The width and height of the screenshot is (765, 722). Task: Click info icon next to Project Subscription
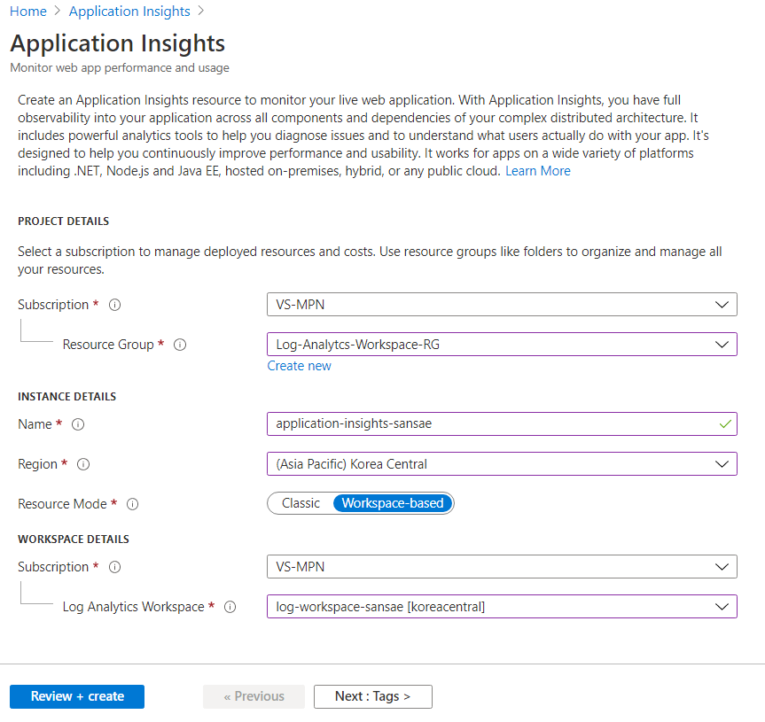(114, 305)
